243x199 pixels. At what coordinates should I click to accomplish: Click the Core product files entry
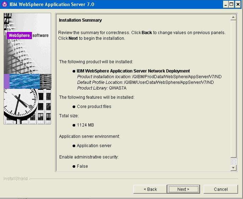[x=94, y=107]
